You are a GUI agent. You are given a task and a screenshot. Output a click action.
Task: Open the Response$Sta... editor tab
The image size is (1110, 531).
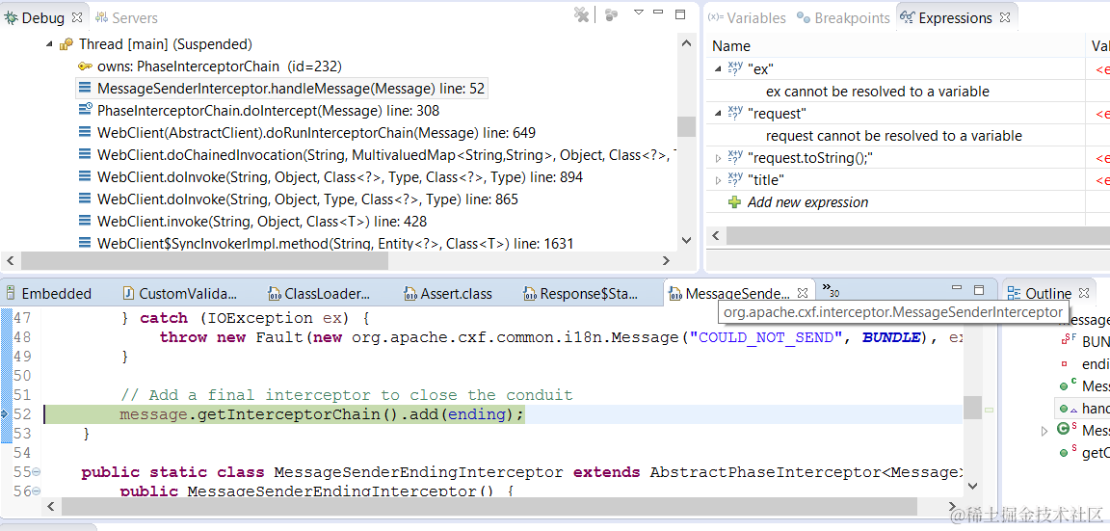pyautogui.click(x=580, y=293)
